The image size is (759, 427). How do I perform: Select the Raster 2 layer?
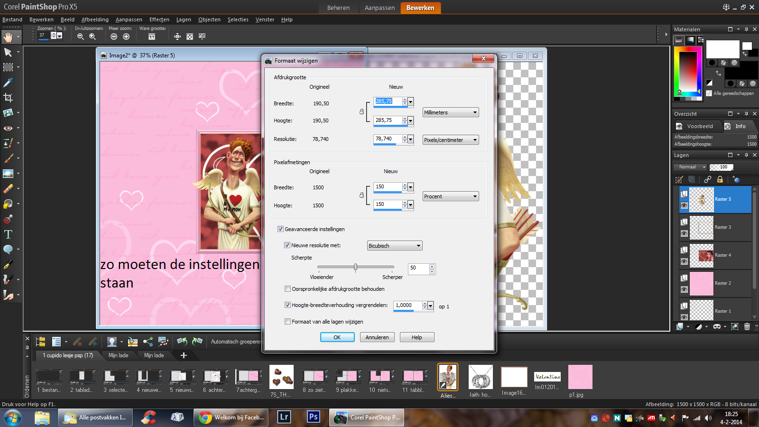point(715,283)
